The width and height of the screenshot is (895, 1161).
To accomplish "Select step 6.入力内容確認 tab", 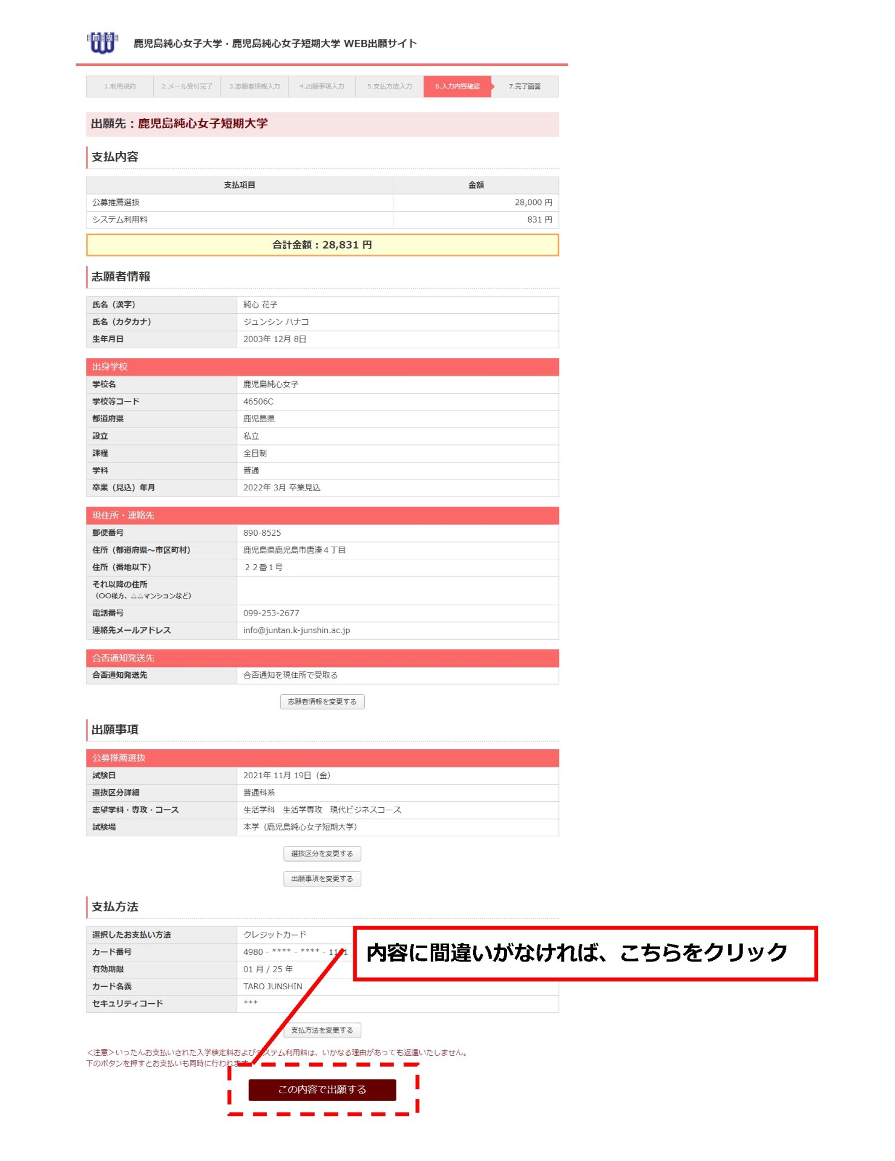I will [457, 86].
